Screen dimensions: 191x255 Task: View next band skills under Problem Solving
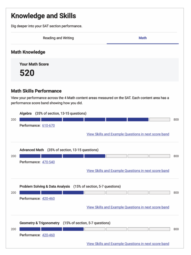click(128, 207)
